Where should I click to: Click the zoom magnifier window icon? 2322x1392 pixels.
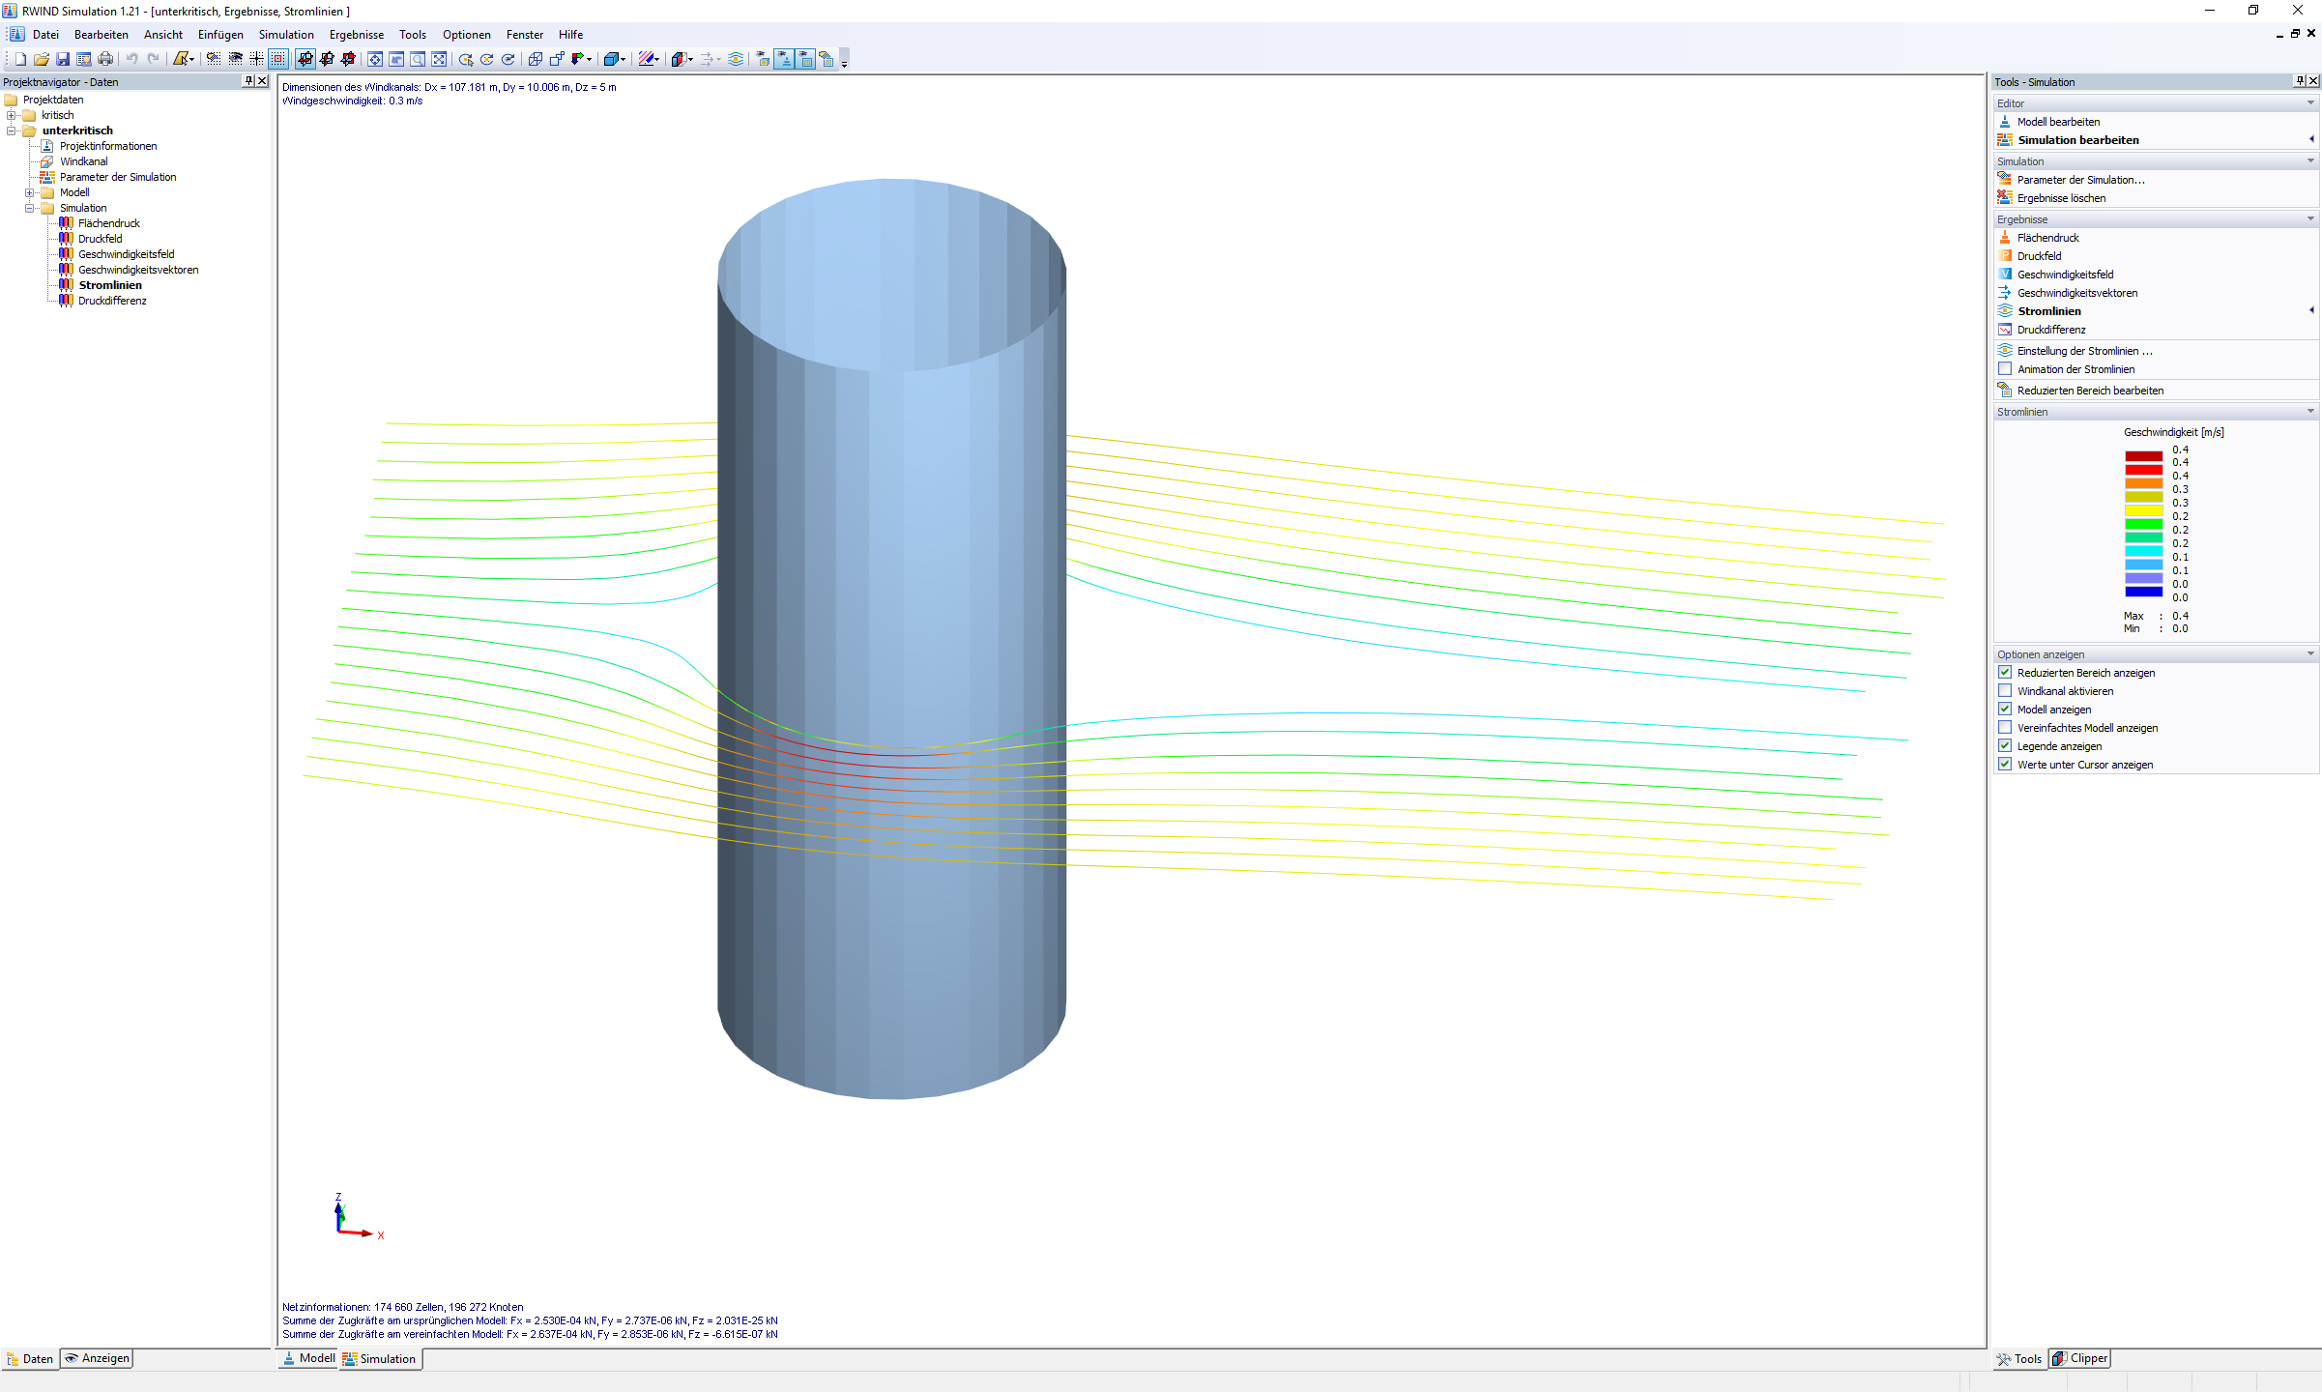pos(418,60)
